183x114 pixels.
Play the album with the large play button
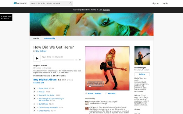click(x=37, y=58)
